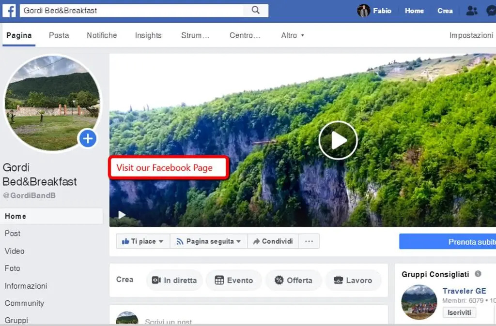Open the Notifiche tab

tap(102, 35)
